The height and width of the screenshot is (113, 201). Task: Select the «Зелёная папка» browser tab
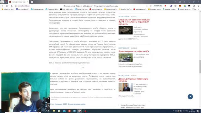point(19,2)
